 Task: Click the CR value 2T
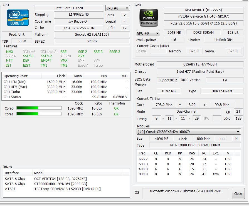tap(238, 112)
